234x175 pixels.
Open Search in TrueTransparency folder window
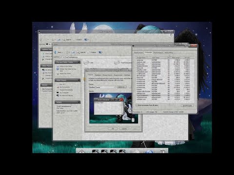81,52
